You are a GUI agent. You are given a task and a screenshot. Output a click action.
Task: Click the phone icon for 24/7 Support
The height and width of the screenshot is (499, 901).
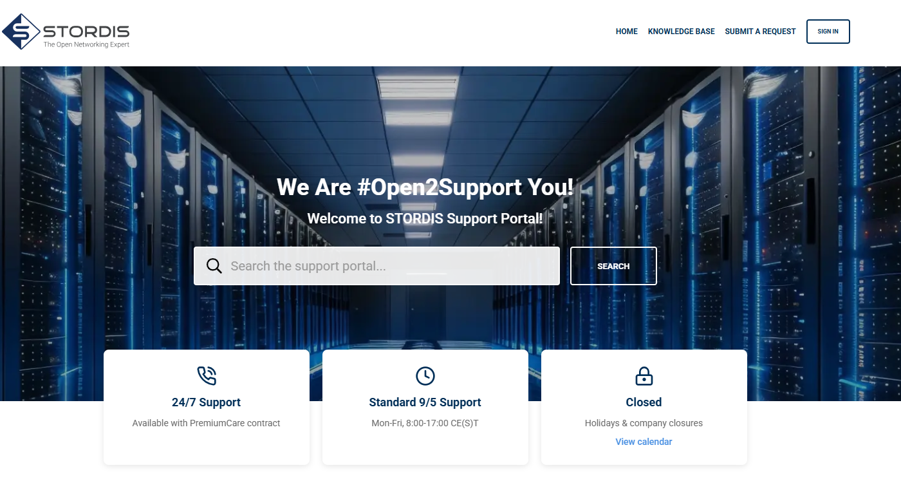pyautogui.click(x=207, y=375)
